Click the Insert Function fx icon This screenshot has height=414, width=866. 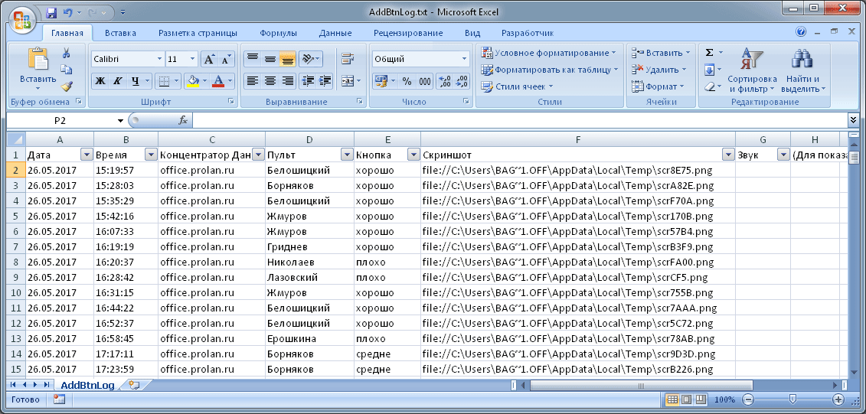183,121
